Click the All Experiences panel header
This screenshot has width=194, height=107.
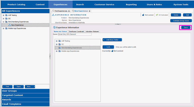click(25, 11)
